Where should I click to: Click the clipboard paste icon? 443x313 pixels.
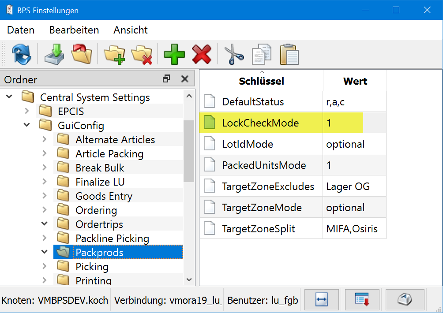coord(289,55)
